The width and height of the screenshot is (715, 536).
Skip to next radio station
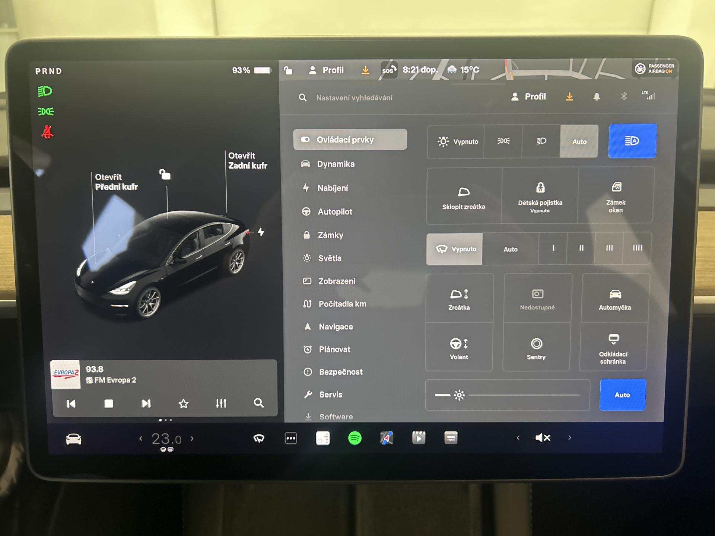[146, 403]
